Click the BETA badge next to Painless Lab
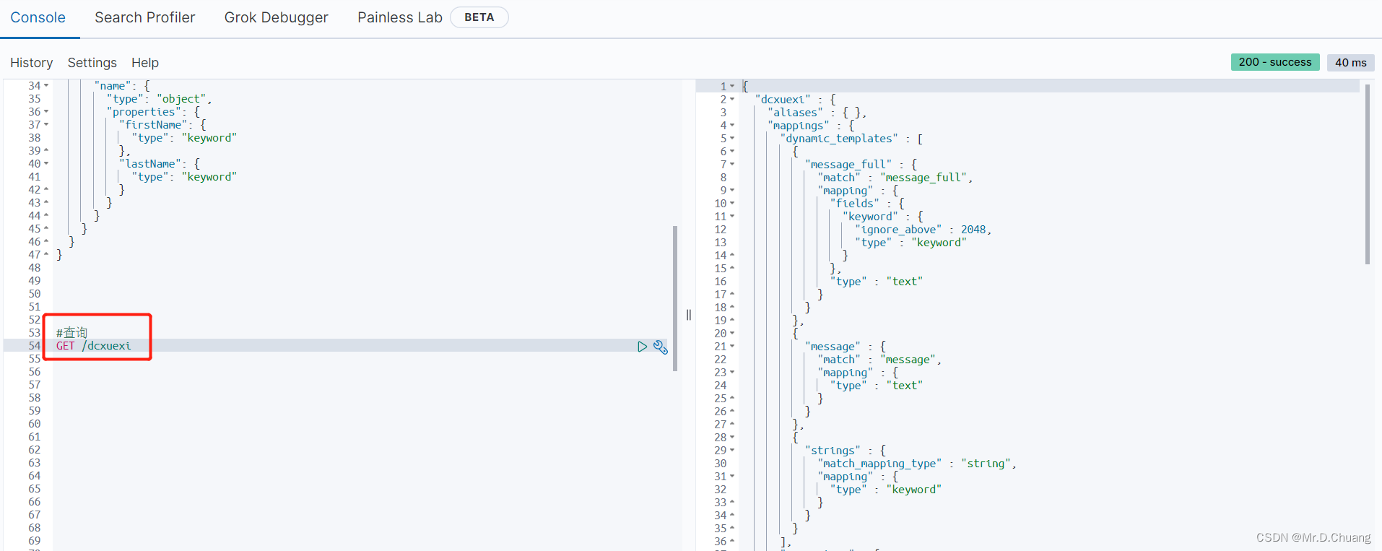 (x=479, y=17)
